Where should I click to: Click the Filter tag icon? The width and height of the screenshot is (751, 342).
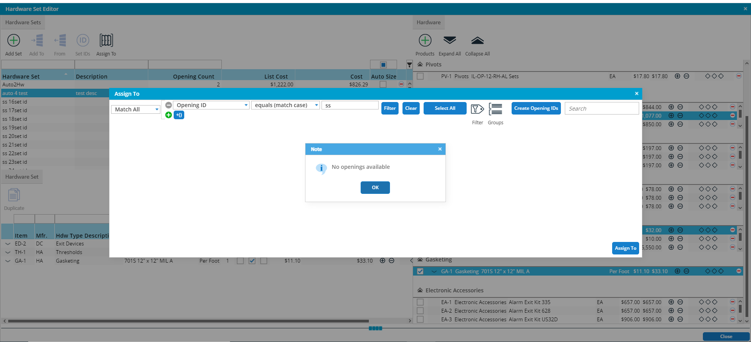[x=477, y=109]
